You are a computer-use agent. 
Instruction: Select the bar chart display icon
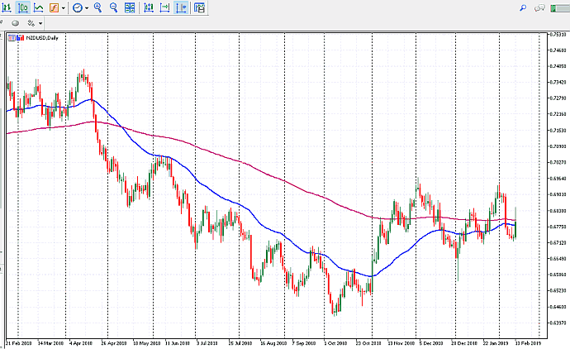(7, 7)
